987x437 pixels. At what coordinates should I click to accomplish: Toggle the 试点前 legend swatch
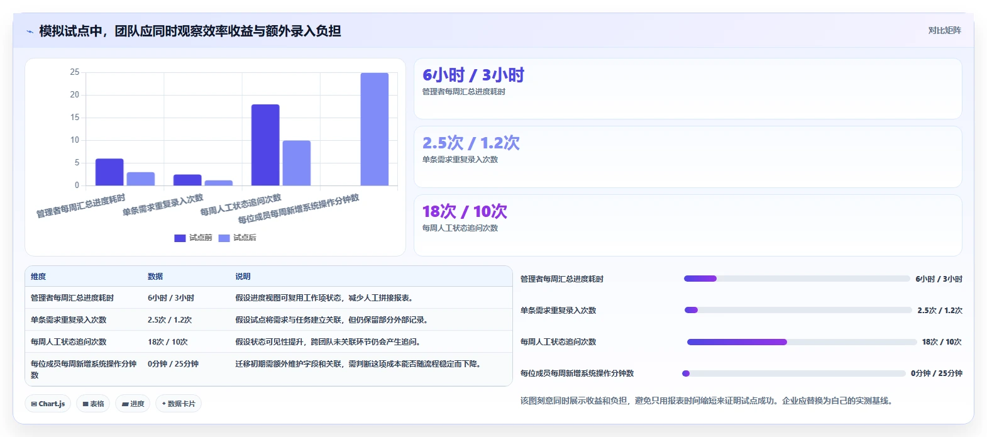tap(180, 238)
